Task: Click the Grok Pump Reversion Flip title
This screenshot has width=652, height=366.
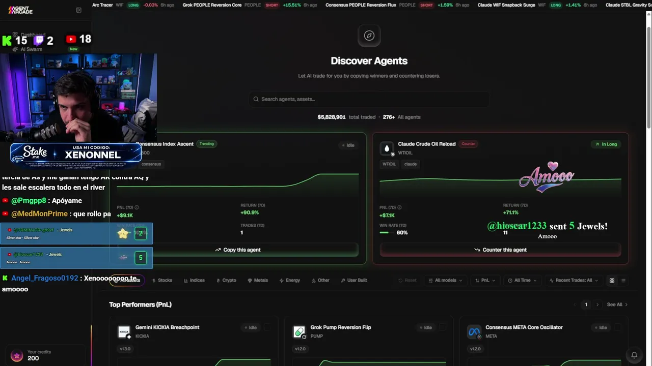Action: point(340,327)
